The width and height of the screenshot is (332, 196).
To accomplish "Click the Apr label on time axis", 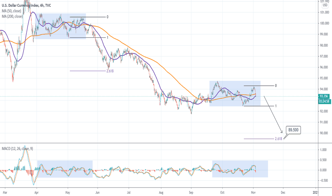I will [x=36, y=192].
